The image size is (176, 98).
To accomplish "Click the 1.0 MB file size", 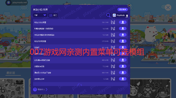I will [x=106, y=79].
